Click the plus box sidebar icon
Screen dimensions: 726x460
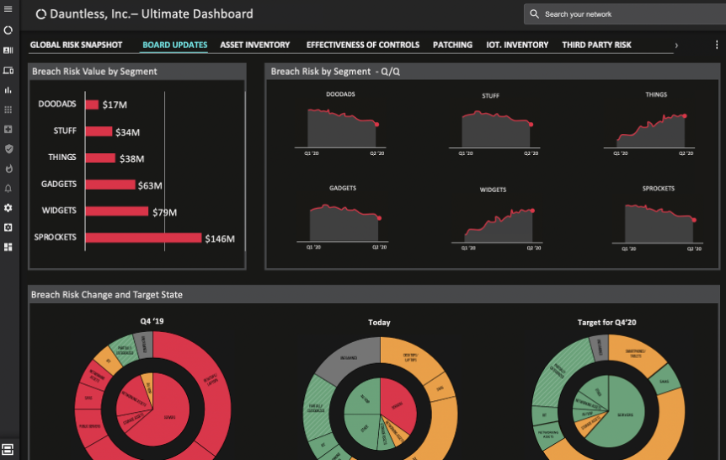pos(8,129)
